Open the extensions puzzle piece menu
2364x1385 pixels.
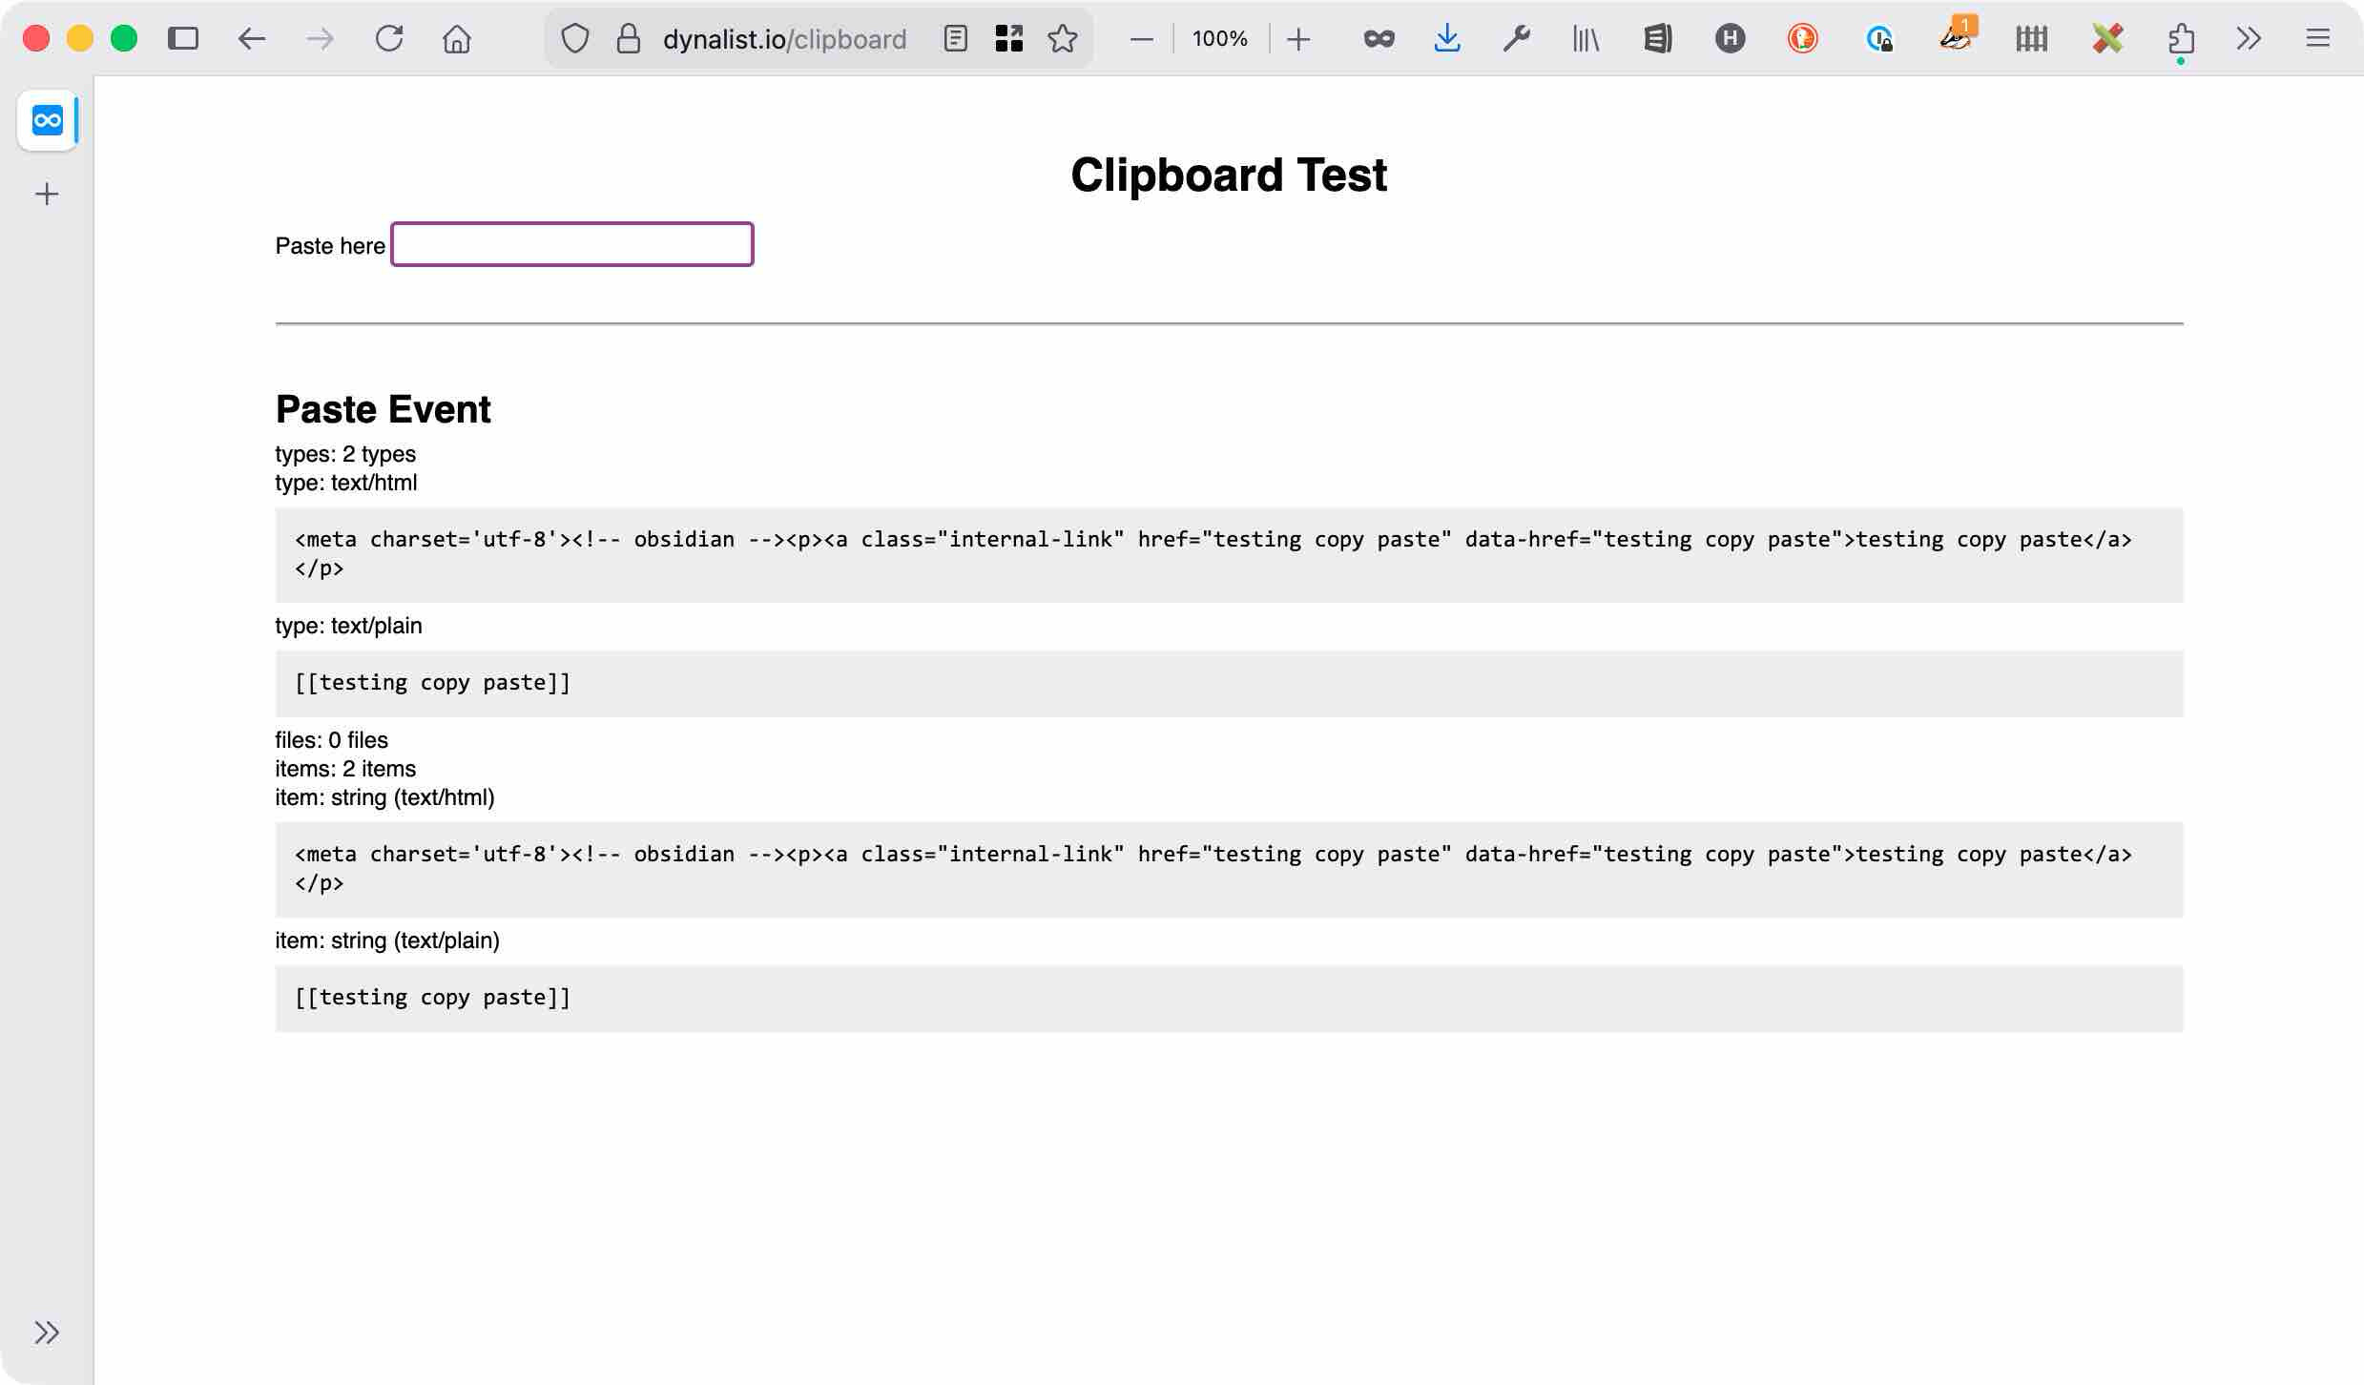(x=2181, y=38)
